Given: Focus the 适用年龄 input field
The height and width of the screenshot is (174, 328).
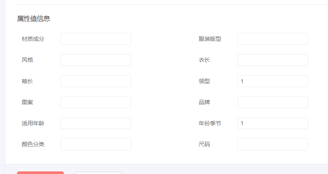Looking at the screenshot, I should 96,123.
